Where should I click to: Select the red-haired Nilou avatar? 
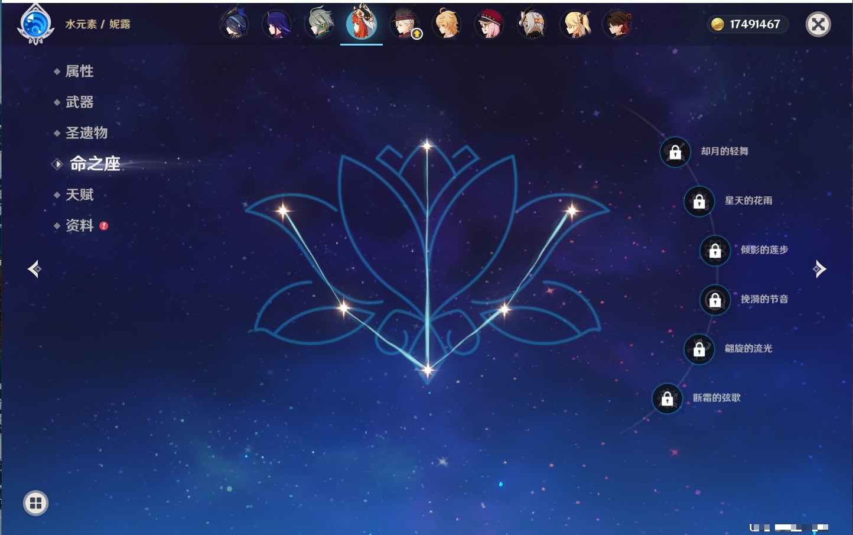[x=362, y=22]
